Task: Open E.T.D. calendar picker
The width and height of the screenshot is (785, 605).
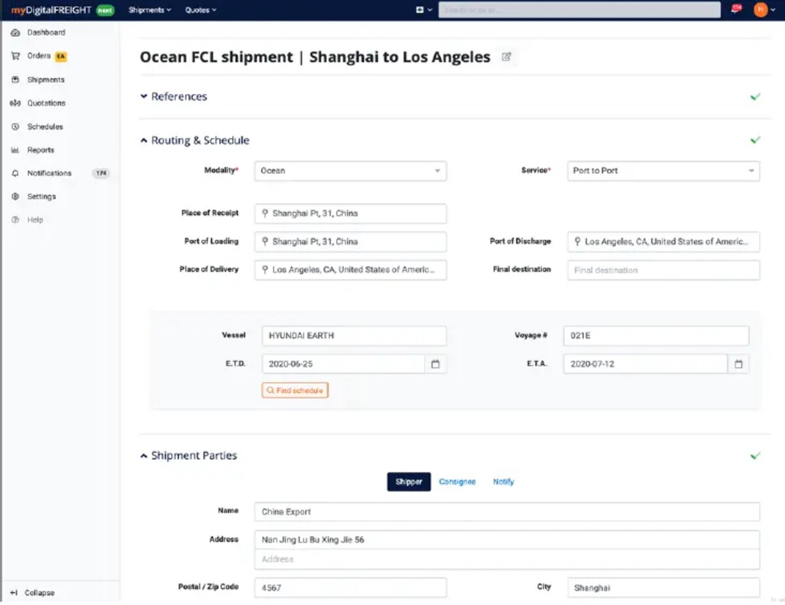Action: [x=436, y=364]
